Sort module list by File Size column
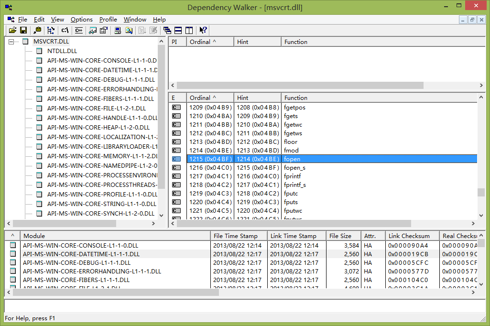The width and height of the screenshot is (490, 326). tap(344, 236)
